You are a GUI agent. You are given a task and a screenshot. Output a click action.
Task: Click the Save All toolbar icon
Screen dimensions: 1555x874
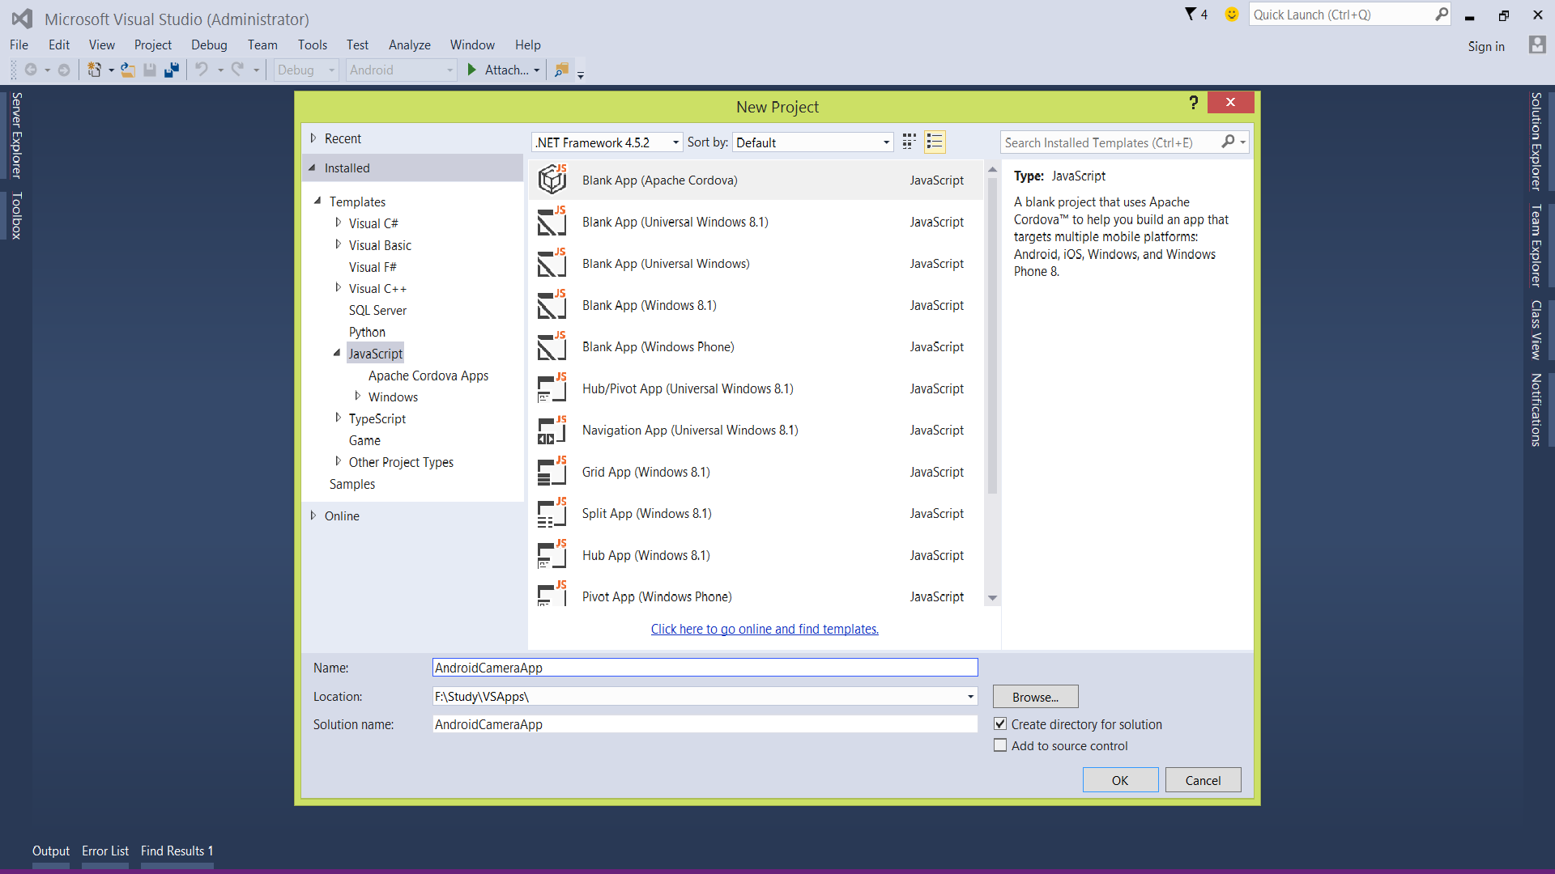click(x=171, y=70)
